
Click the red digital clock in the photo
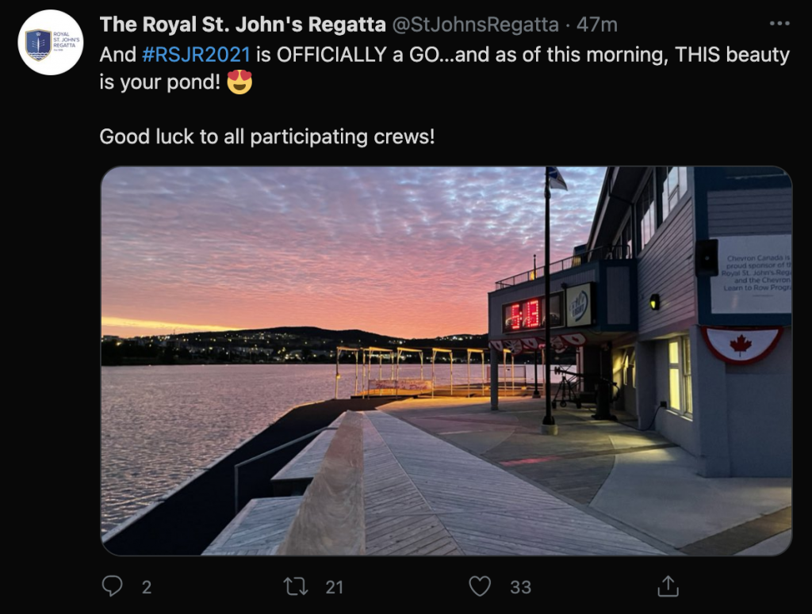pyautogui.click(x=523, y=313)
